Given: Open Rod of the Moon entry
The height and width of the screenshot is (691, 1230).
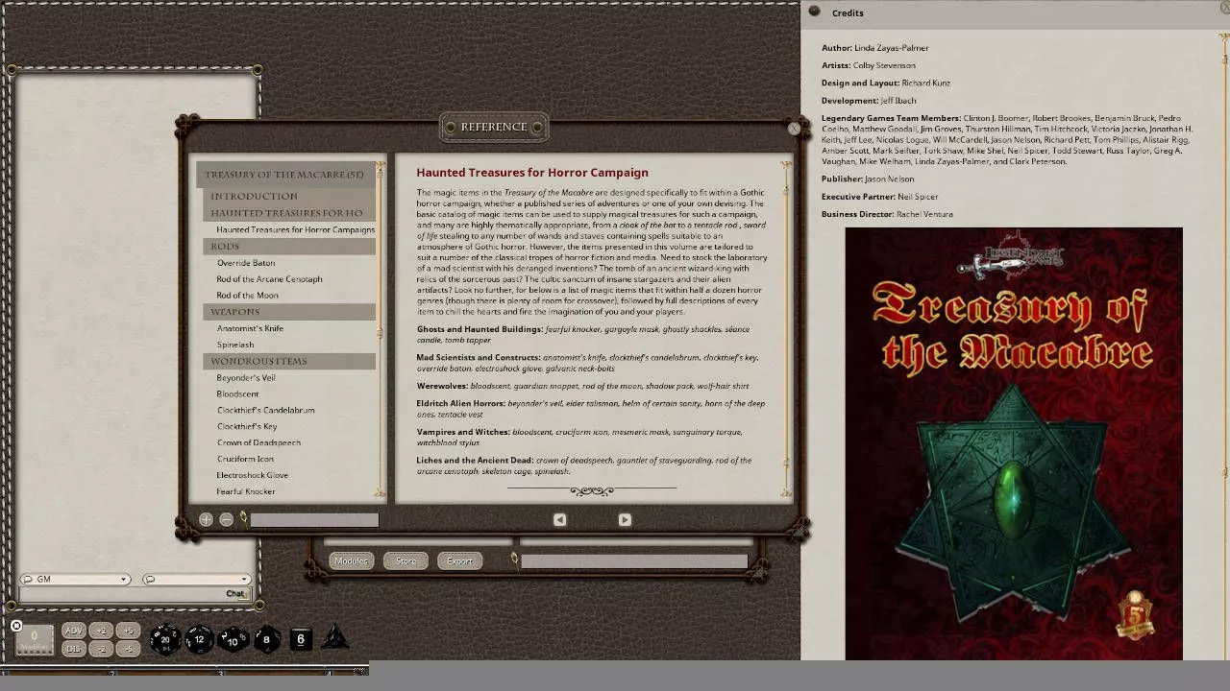Looking at the screenshot, I should (x=247, y=296).
